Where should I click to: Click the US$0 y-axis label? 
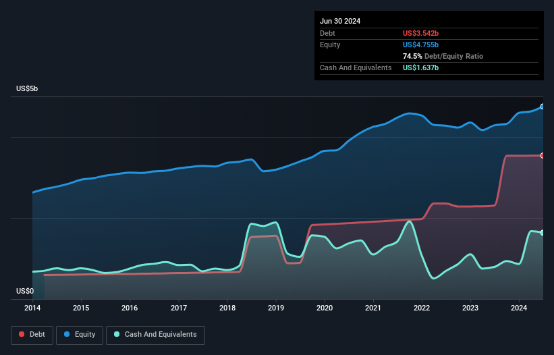pos(25,291)
